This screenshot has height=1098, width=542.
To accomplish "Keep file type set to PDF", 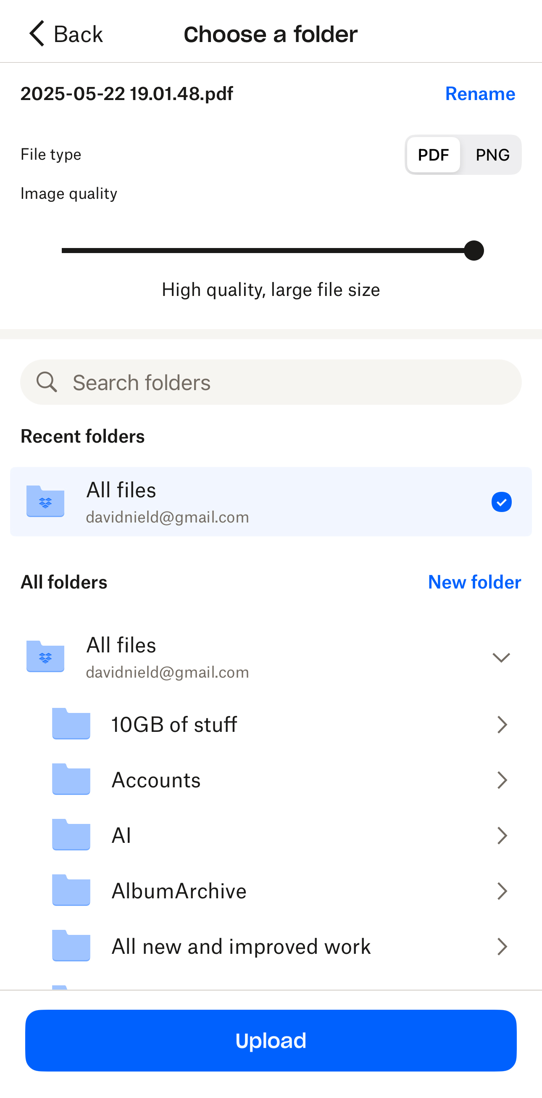I will 433,155.
